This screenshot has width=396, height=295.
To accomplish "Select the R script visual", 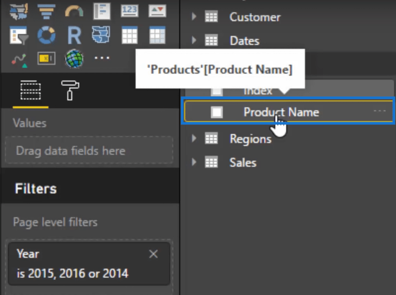I will point(74,35).
